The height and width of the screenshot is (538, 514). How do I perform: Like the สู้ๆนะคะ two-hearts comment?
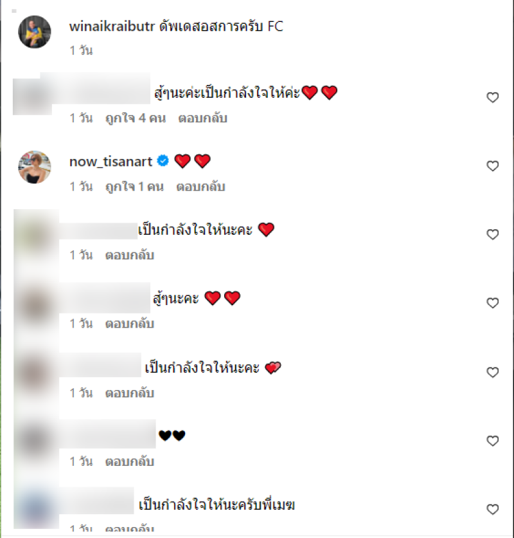pyautogui.click(x=492, y=303)
